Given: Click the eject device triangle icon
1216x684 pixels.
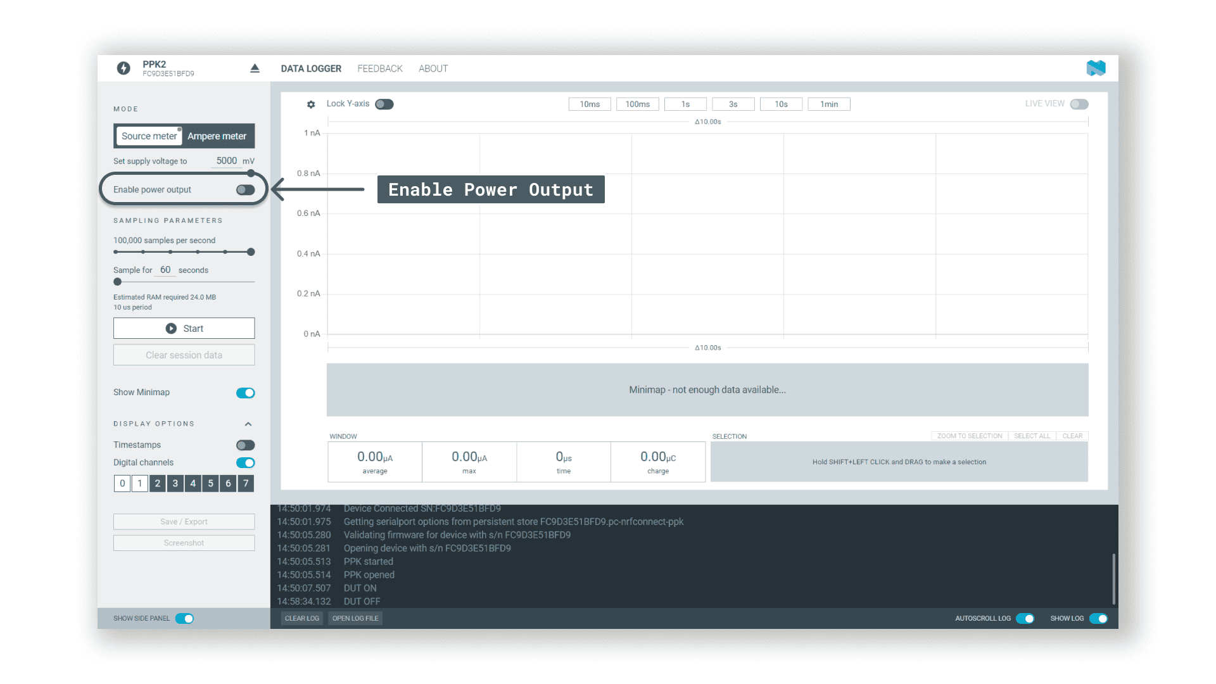Looking at the screenshot, I should 255,68.
